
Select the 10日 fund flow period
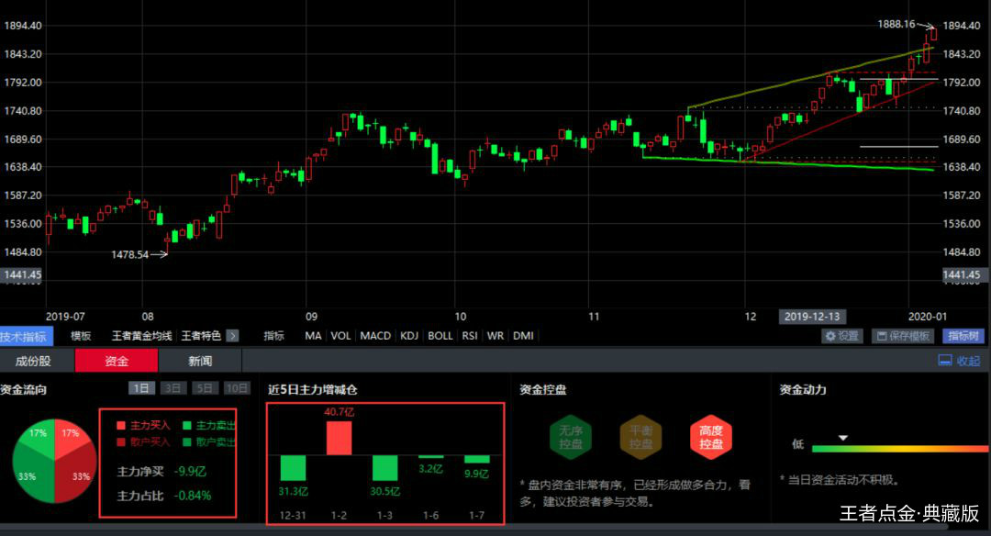pos(237,388)
